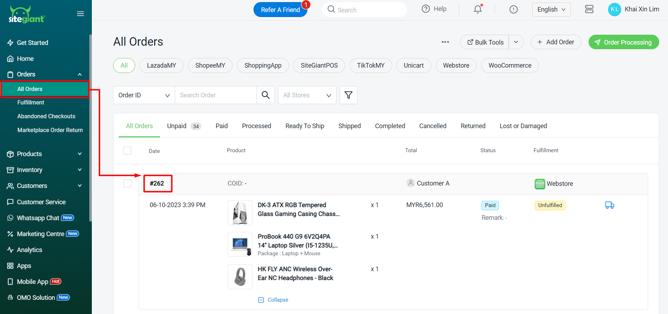This screenshot has width=668, height=314.
Task: Open the Order ID search type dropdown
Action: click(144, 95)
